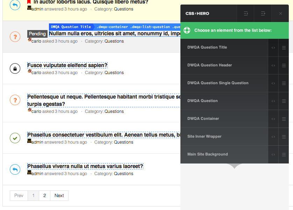Open code view for DWQA Question row
This screenshot has height=210, width=293.
[x=273, y=101]
